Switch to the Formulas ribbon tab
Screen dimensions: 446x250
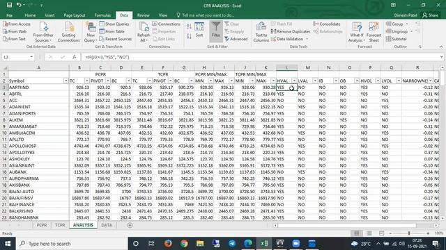tap(102, 15)
